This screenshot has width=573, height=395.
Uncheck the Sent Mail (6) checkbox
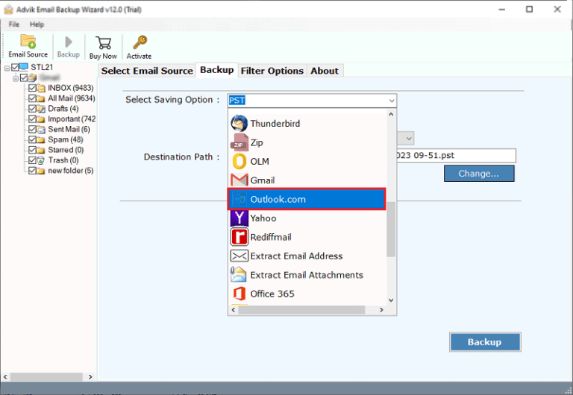coord(32,129)
